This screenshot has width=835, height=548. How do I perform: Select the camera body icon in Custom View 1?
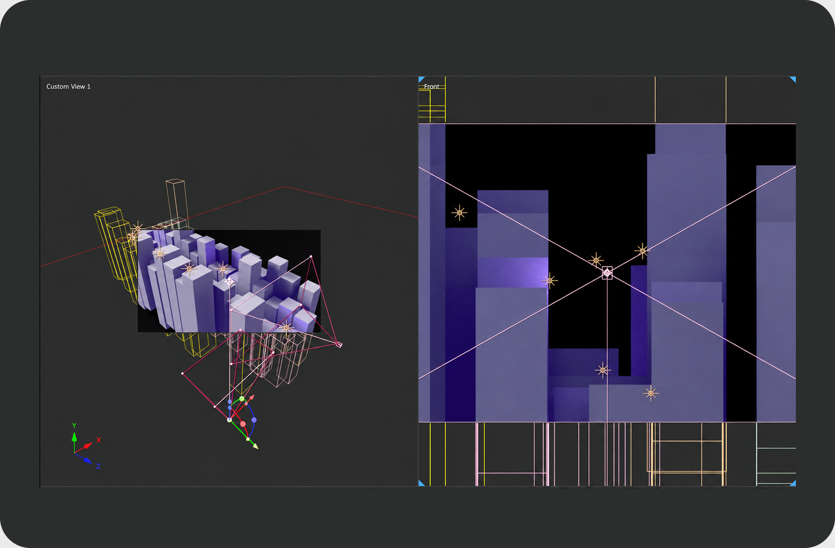(x=339, y=344)
